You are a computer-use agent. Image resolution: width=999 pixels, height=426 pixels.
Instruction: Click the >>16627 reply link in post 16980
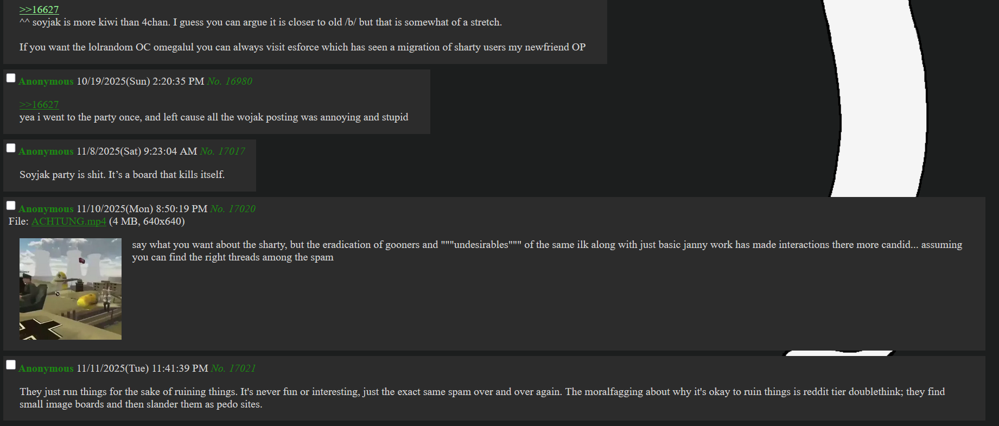(39, 105)
